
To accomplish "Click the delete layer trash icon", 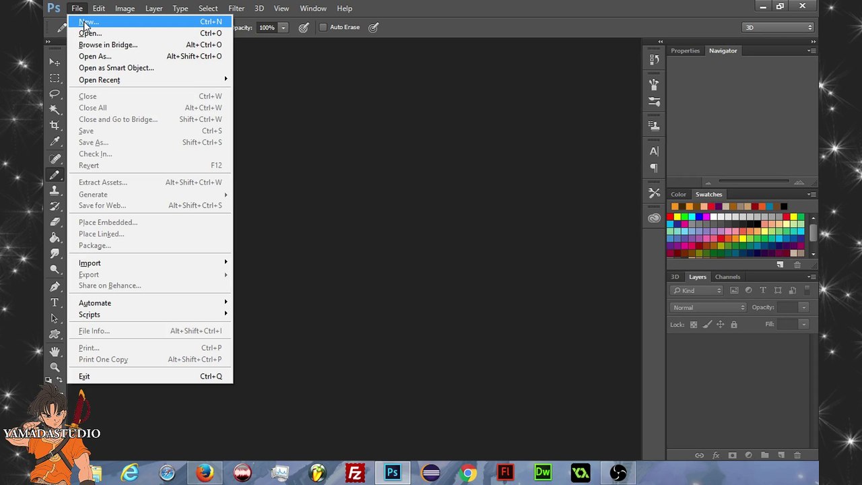I will click(x=797, y=455).
